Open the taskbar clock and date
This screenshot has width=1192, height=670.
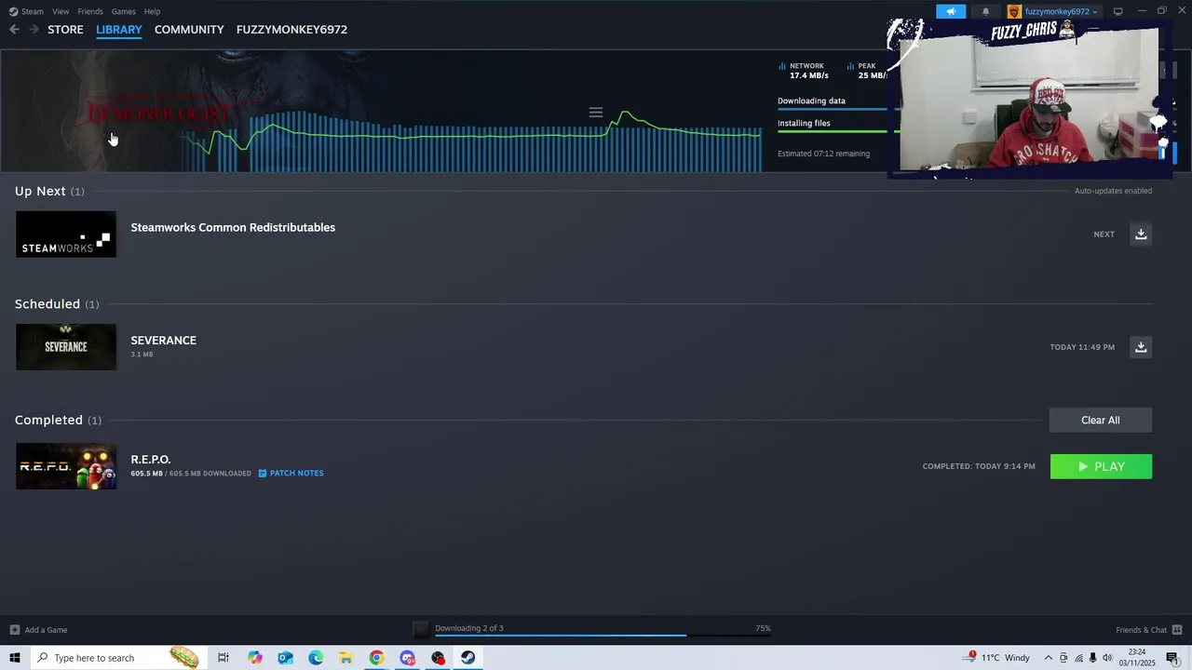tap(1137, 658)
